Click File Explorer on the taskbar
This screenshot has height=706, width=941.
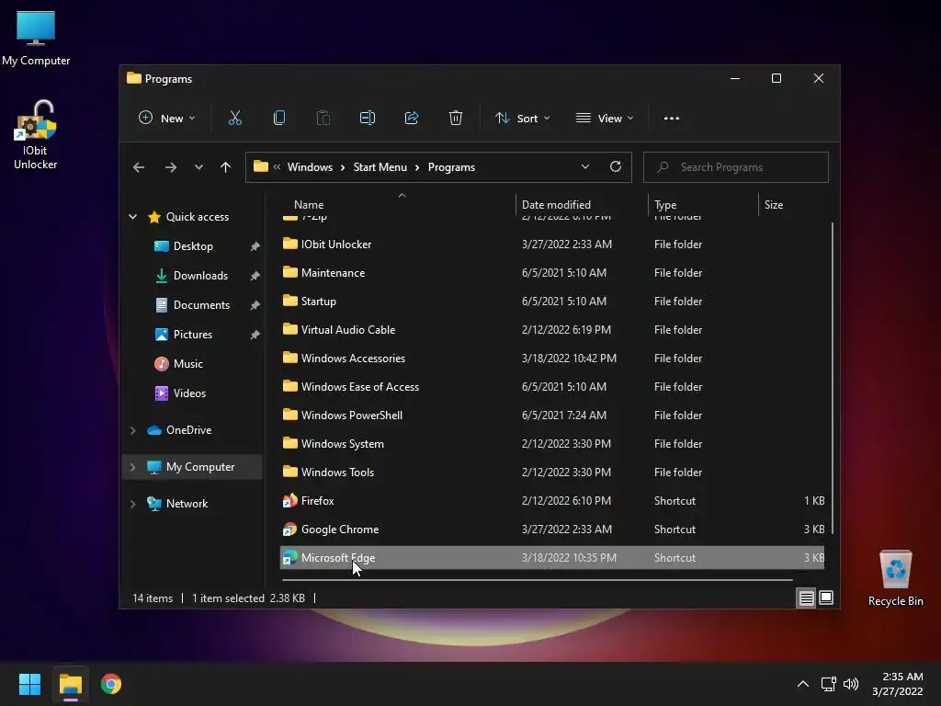[70, 684]
